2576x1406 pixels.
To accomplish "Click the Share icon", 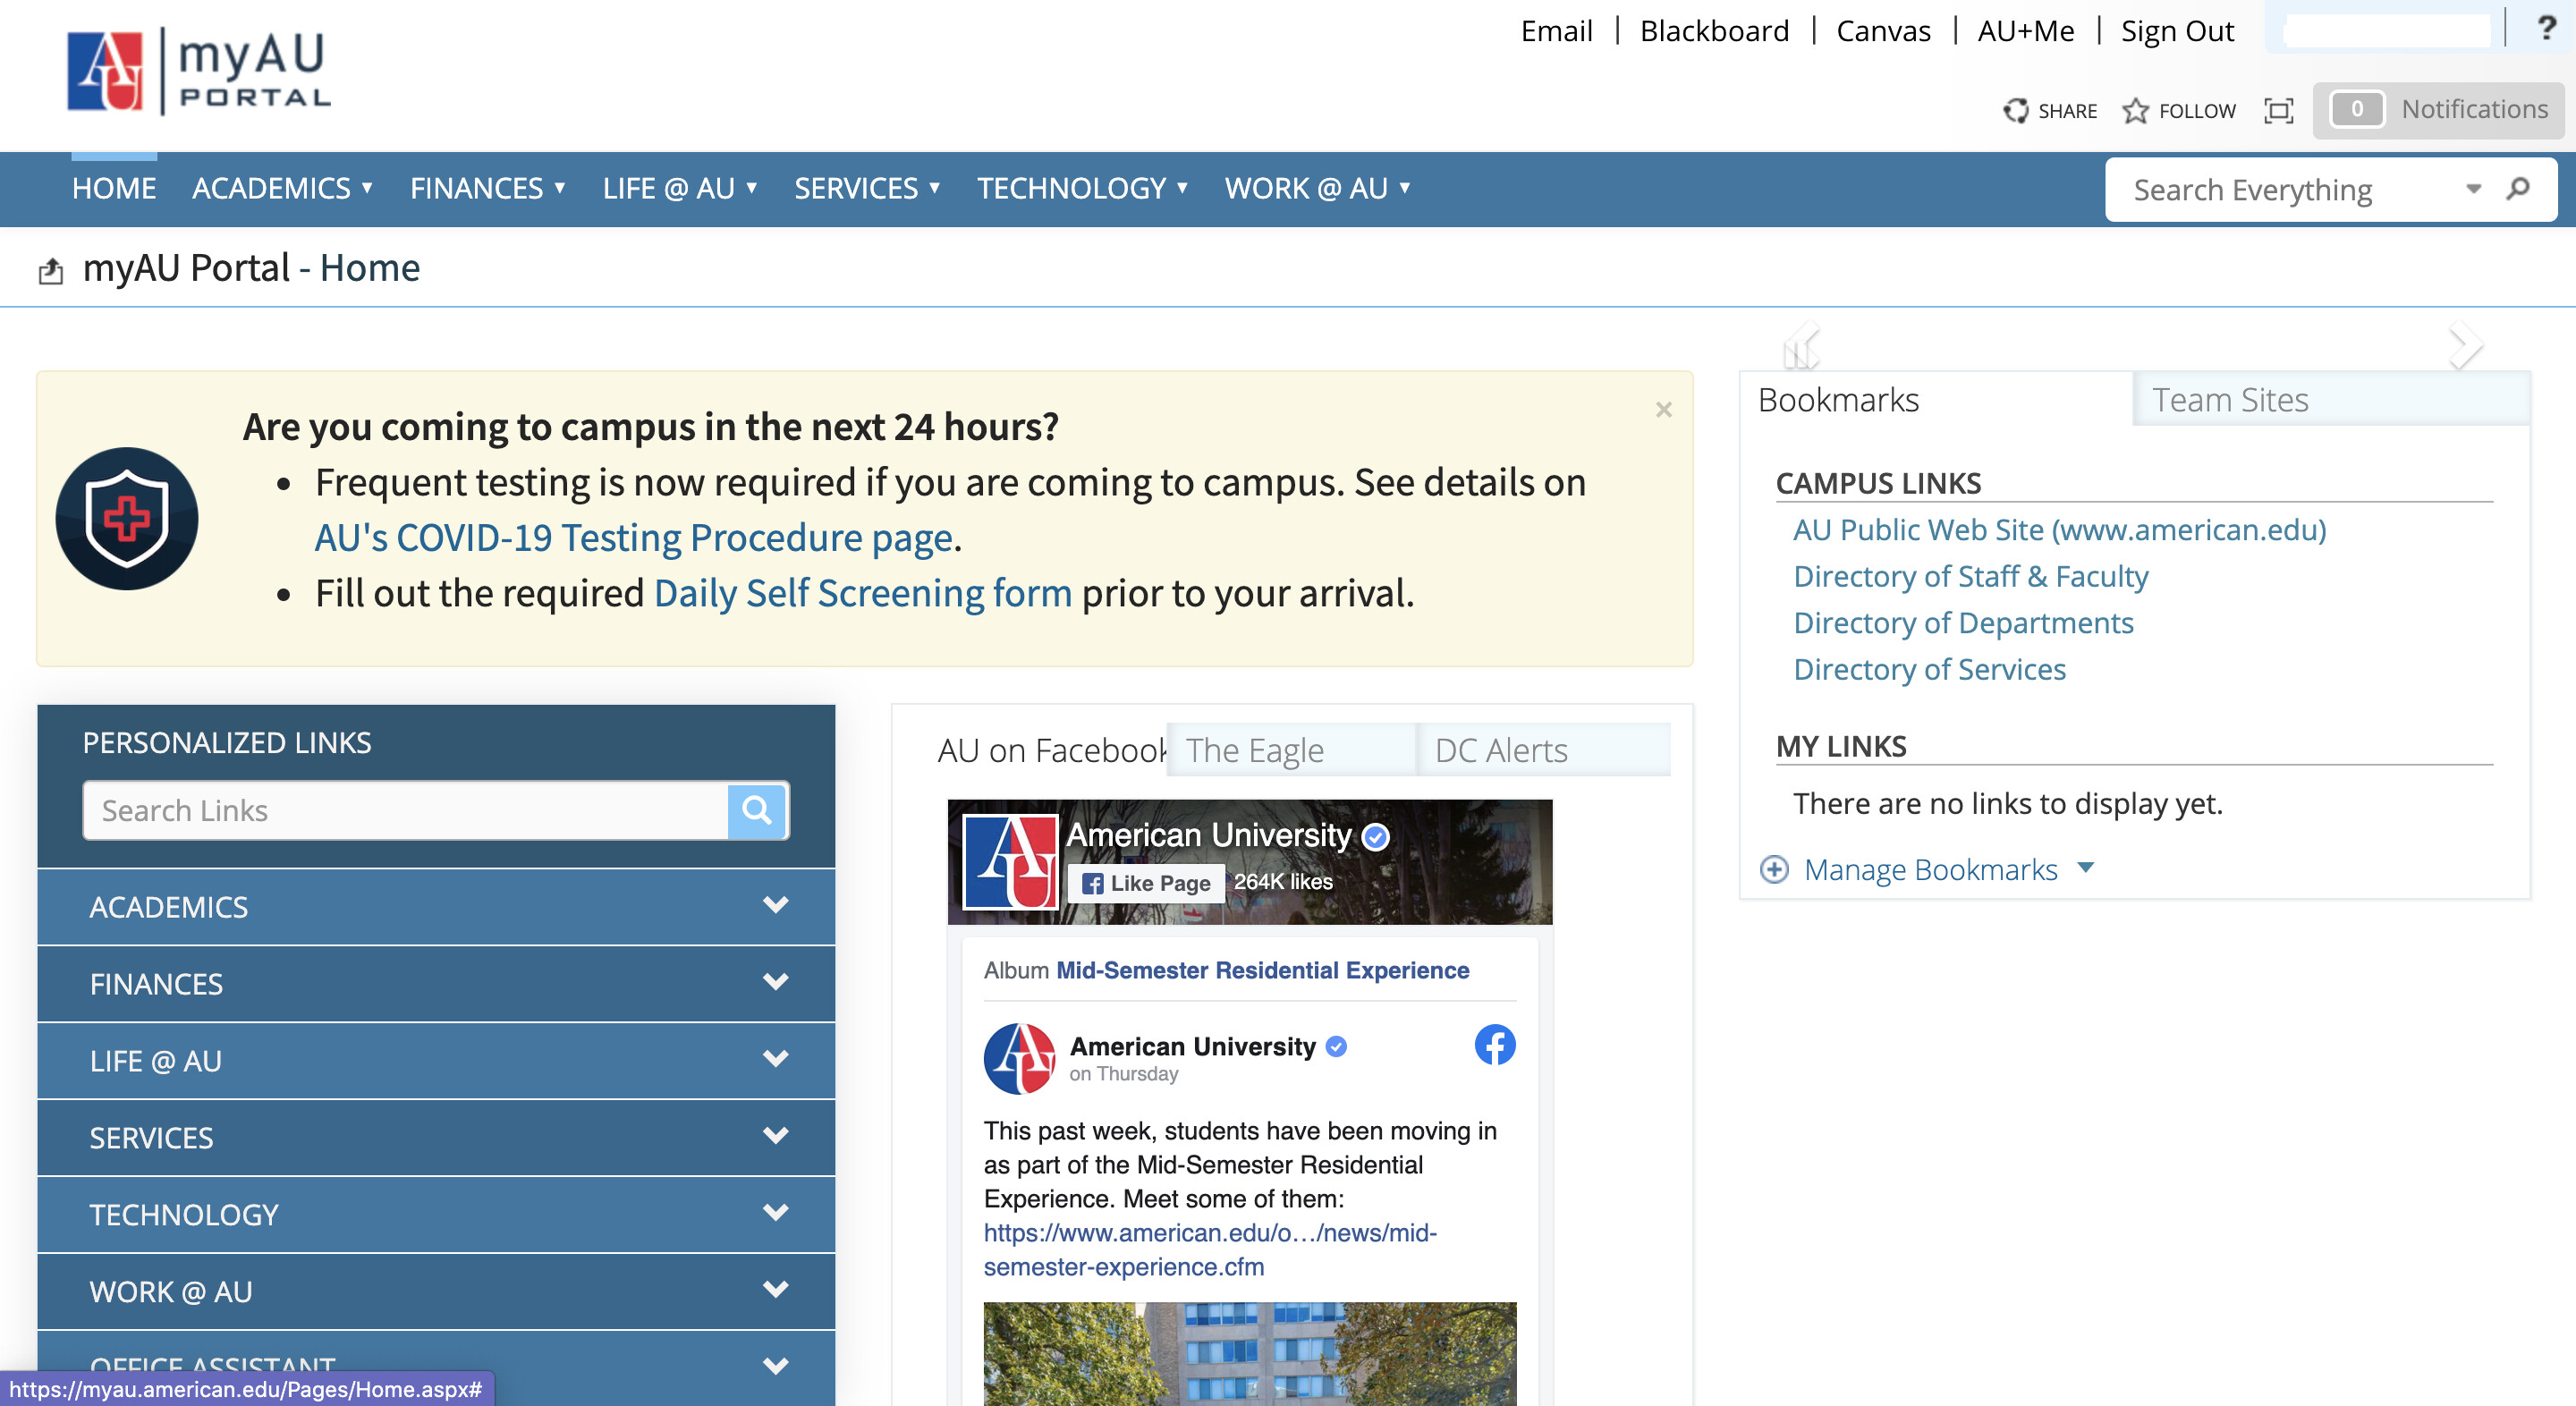I will coord(2015,110).
